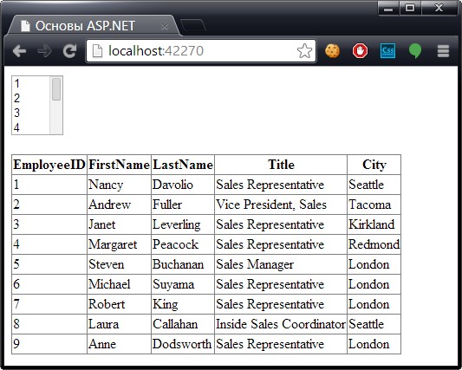Go back with the browser back arrow
Viewport: 462px width, 370px height.
[x=20, y=51]
